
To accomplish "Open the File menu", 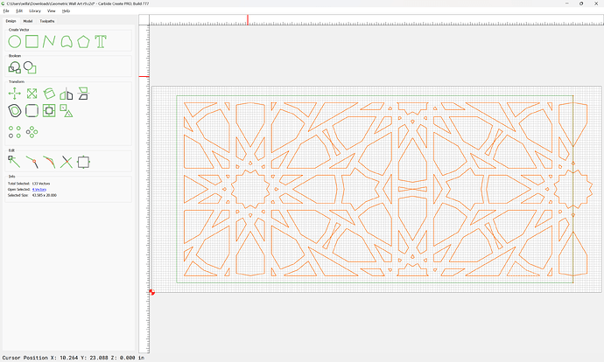I will click(7, 10).
